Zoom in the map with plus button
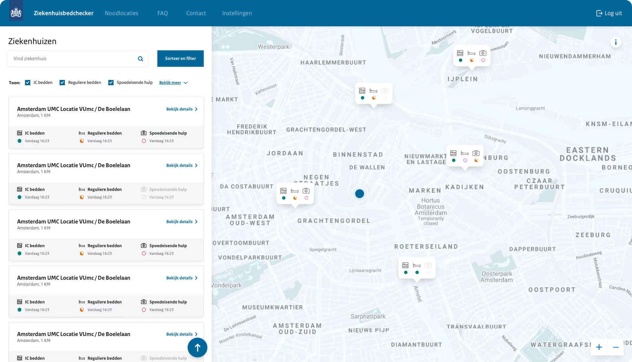Screen dimensions: 632x362 [x=599, y=347]
